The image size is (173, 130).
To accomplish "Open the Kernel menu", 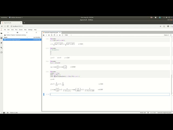I will click(x=21, y=30).
